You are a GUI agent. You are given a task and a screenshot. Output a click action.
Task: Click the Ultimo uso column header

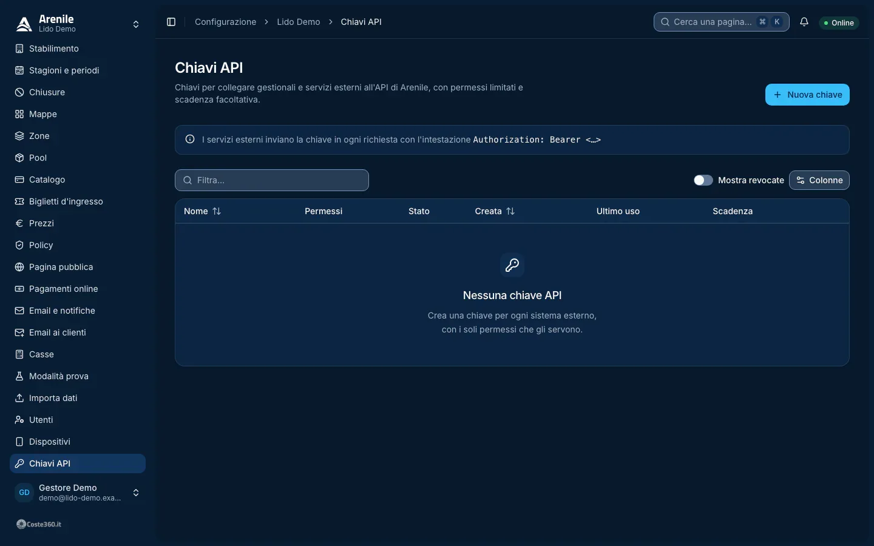pyautogui.click(x=618, y=211)
